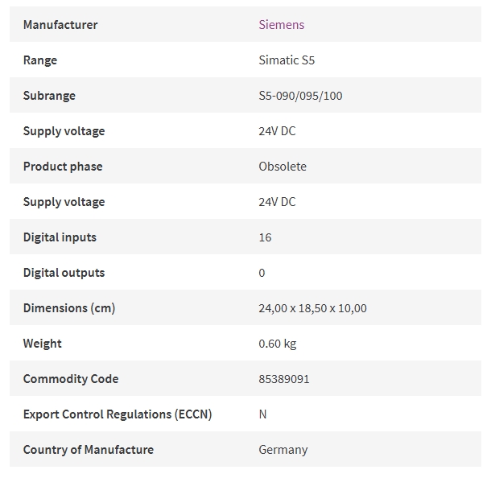The height and width of the screenshot is (478, 491).
Task: Select the S5-090/095/100 subrange value
Action: pos(300,96)
